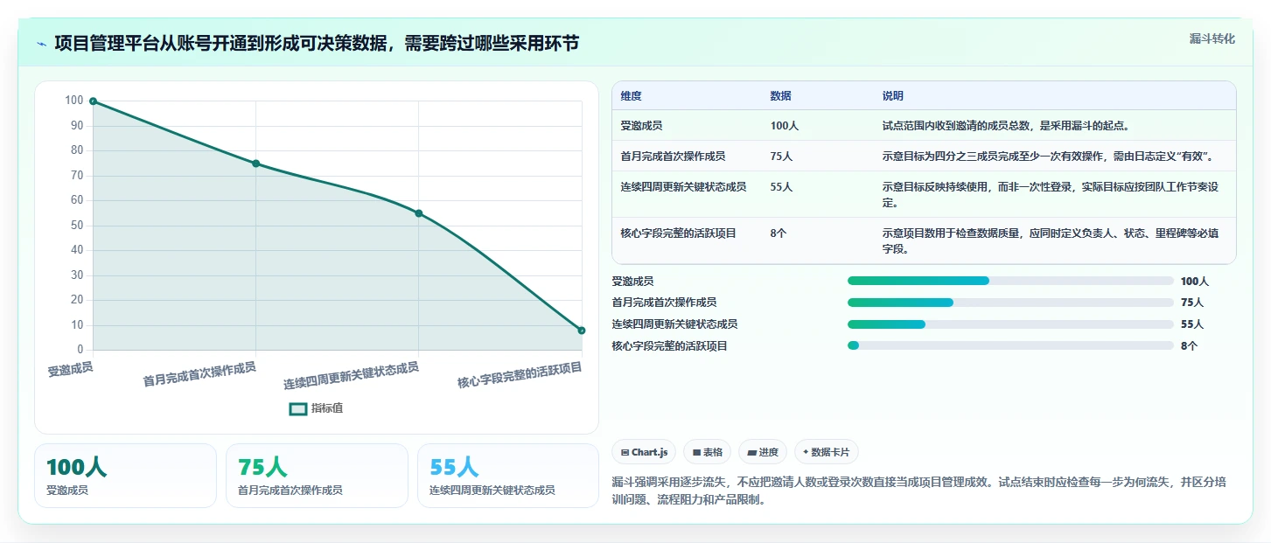The width and height of the screenshot is (1271, 543).
Task: Click description starting 示意目标反映持续使用
Action: pyautogui.click(x=1053, y=195)
